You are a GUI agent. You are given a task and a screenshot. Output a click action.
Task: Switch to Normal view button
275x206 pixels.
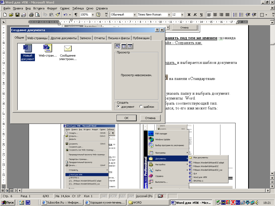tap(3, 190)
